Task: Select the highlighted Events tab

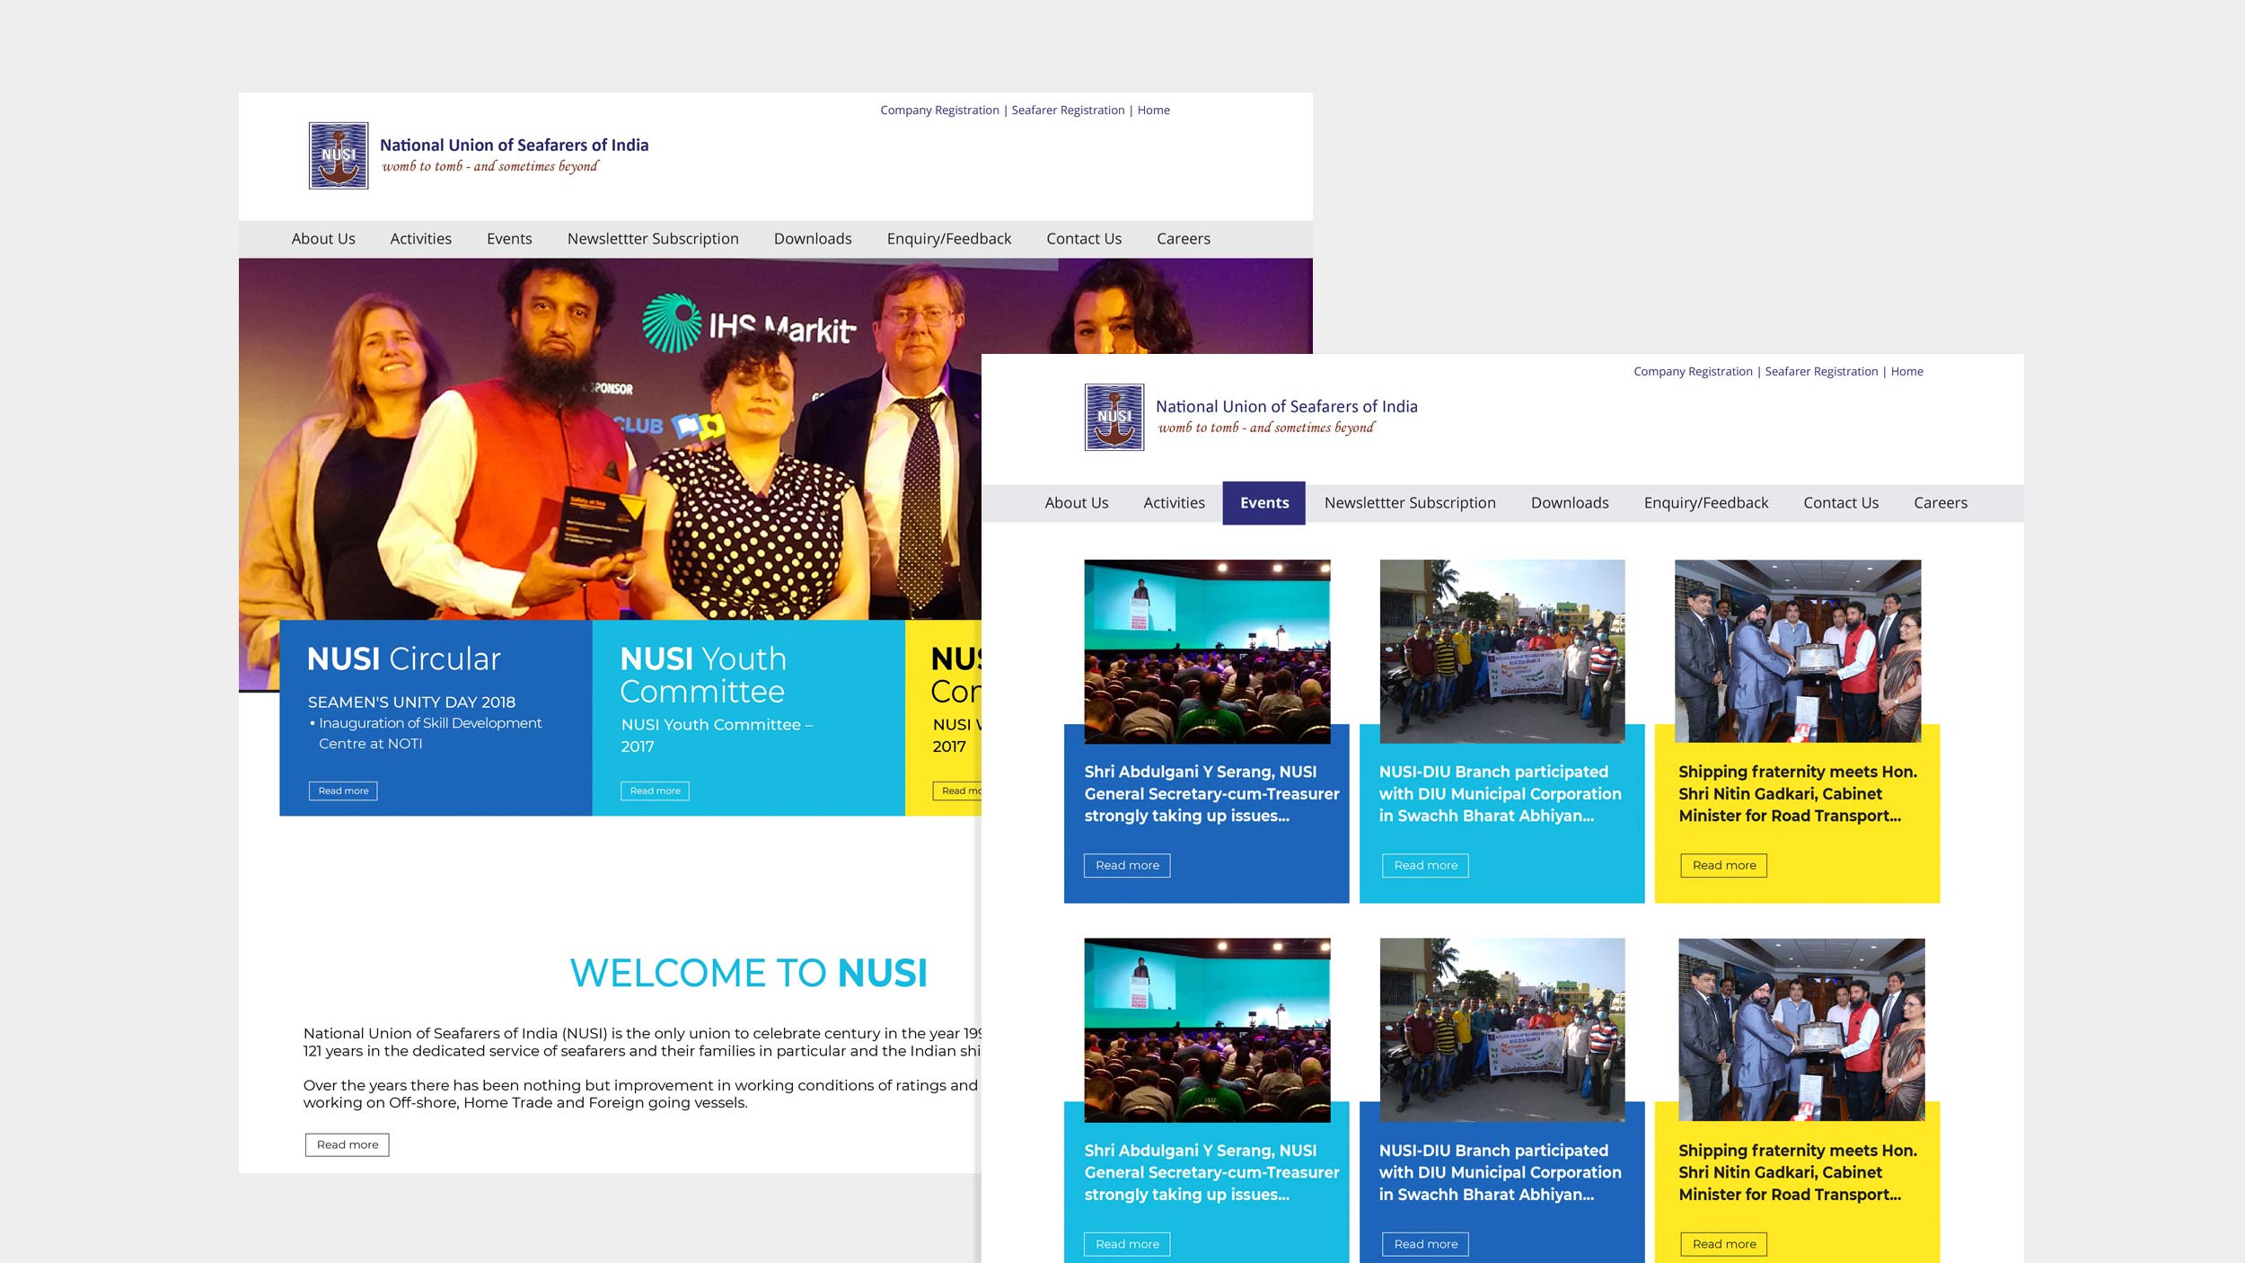Action: tap(1264, 503)
